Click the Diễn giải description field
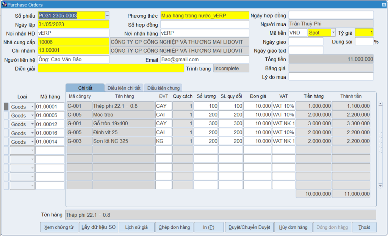This screenshot has height=236, width=388. tap(111, 68)
